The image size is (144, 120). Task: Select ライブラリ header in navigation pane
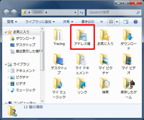click(19, 64)
